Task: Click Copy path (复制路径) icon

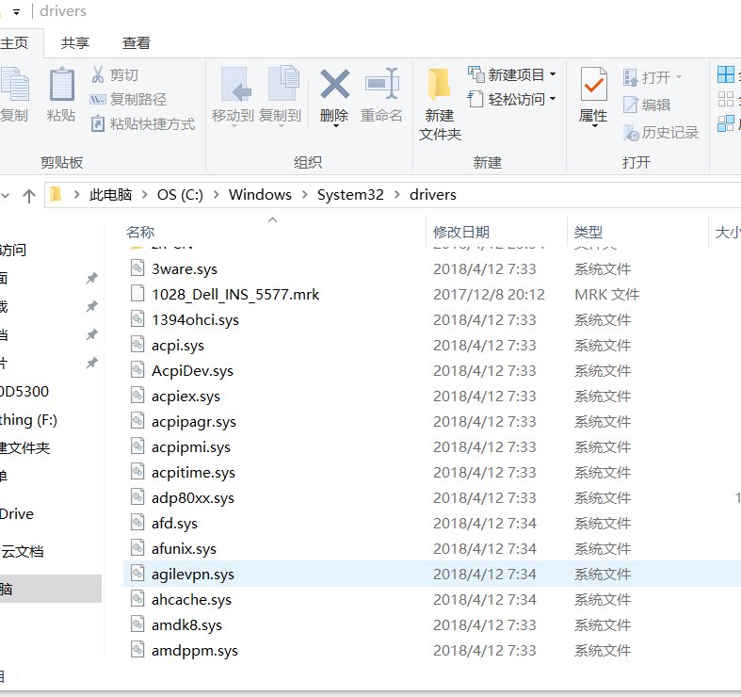Action: pos(97,99)
